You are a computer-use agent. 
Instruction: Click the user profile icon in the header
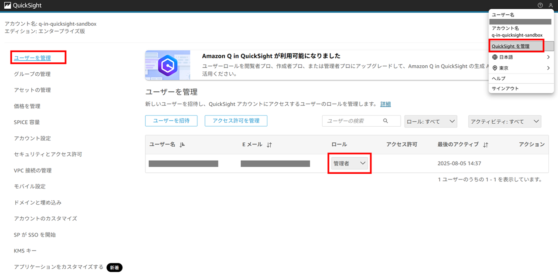[x=551, y=5]
